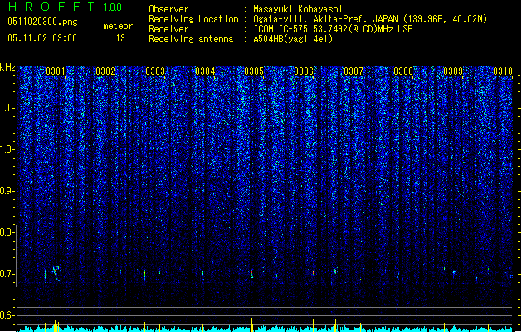Click the red meteor echo just after 0306
Image resolution: width=522 pixels, height=332 pixels.
(x=313, y=273)
